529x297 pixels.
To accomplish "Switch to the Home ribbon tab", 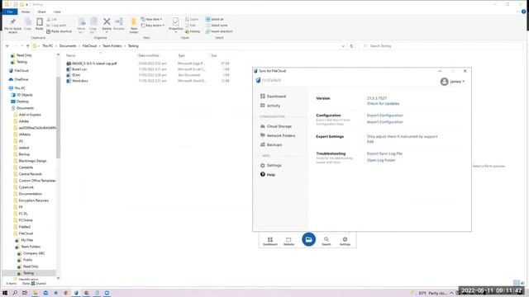I will pos(26,12).
